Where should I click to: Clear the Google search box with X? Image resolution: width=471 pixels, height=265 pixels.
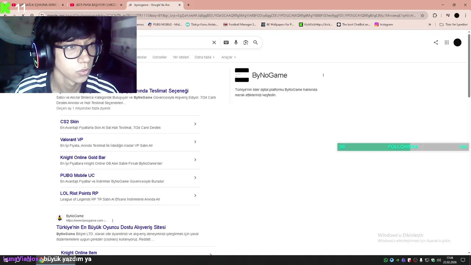214,42
